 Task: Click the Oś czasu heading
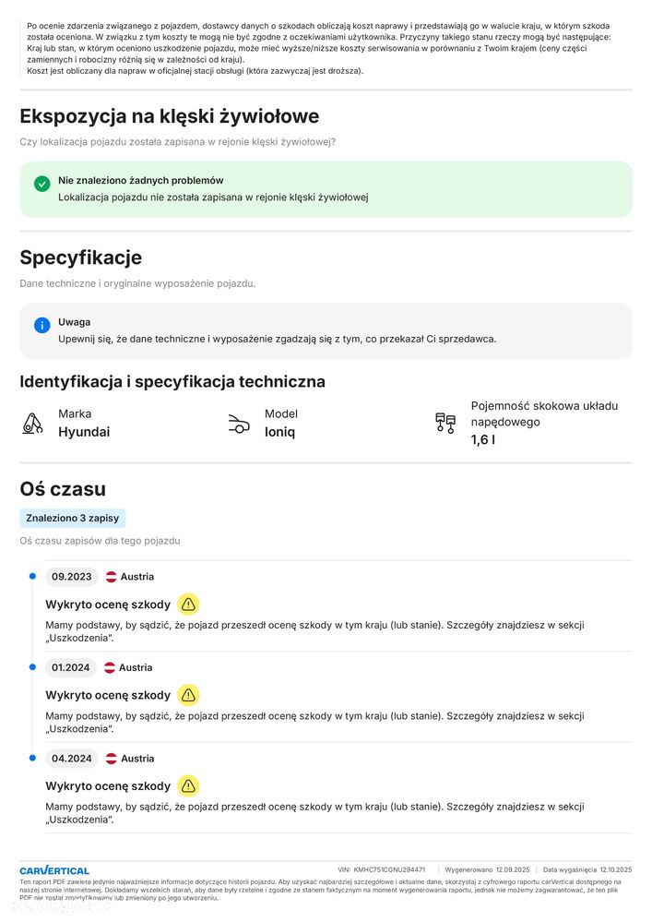pos(63,488)
